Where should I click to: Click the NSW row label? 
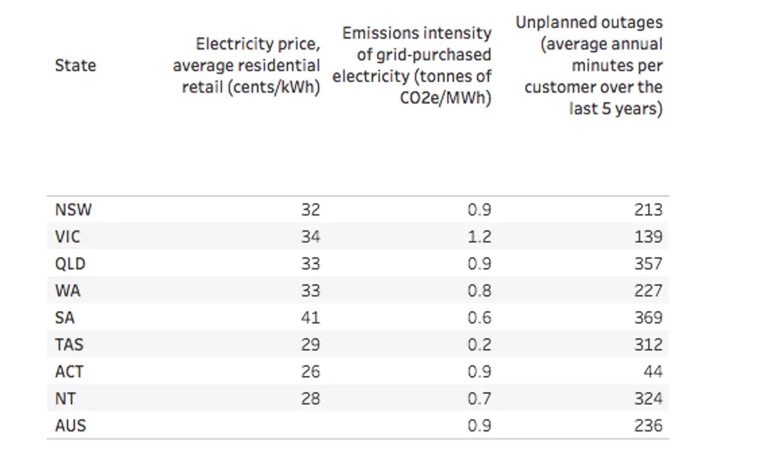[x=73, y=210]
